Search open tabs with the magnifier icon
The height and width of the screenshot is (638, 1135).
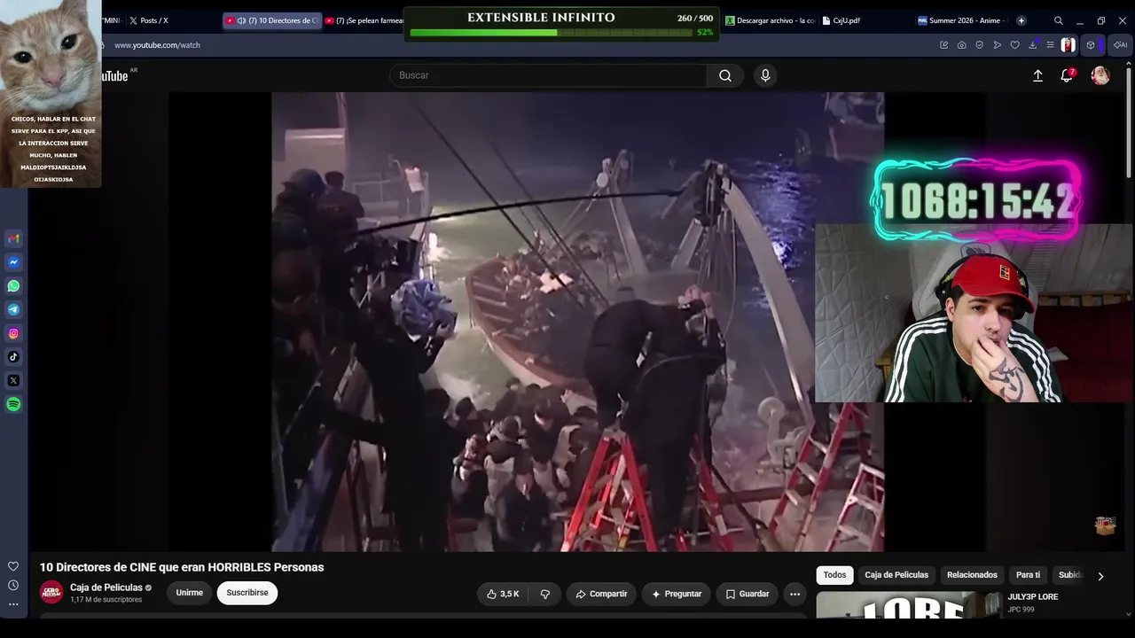click(x=1058, y=20)
